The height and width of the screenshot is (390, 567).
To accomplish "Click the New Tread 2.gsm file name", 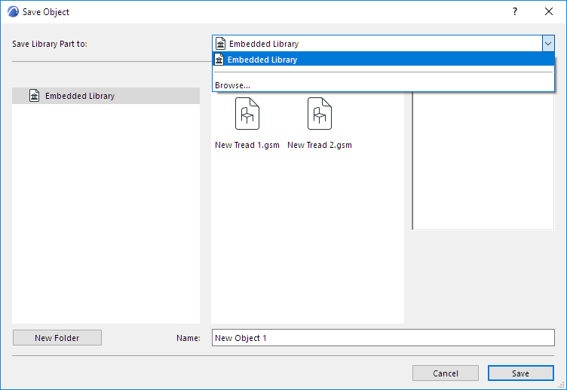I will [320, 145].
